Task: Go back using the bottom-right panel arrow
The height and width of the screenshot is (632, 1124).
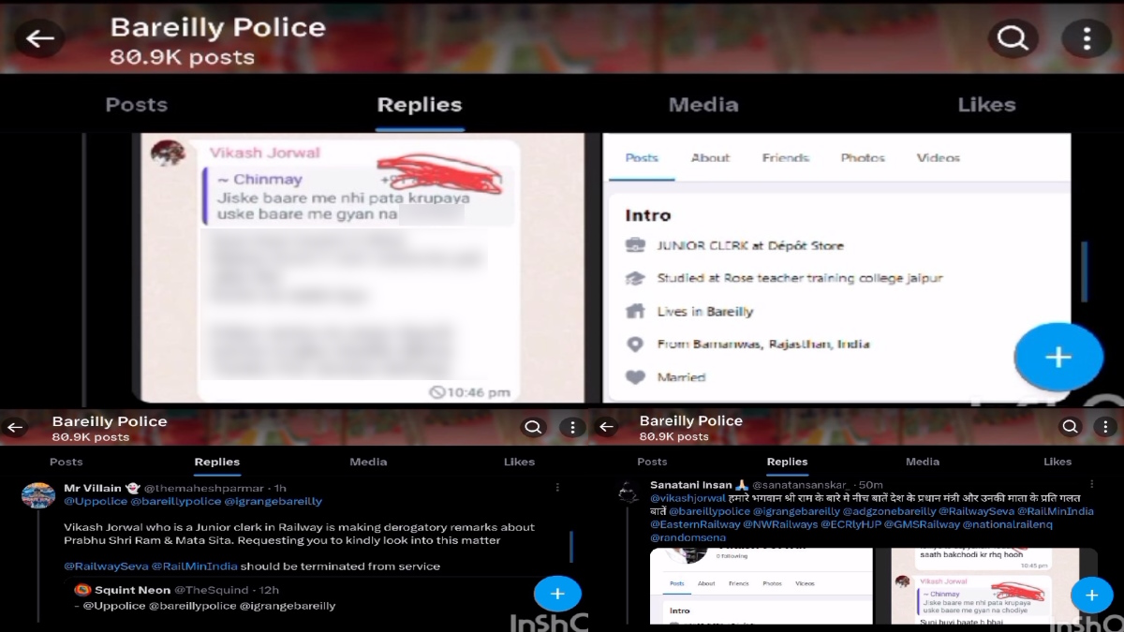Action: click(x=606, y=428)
